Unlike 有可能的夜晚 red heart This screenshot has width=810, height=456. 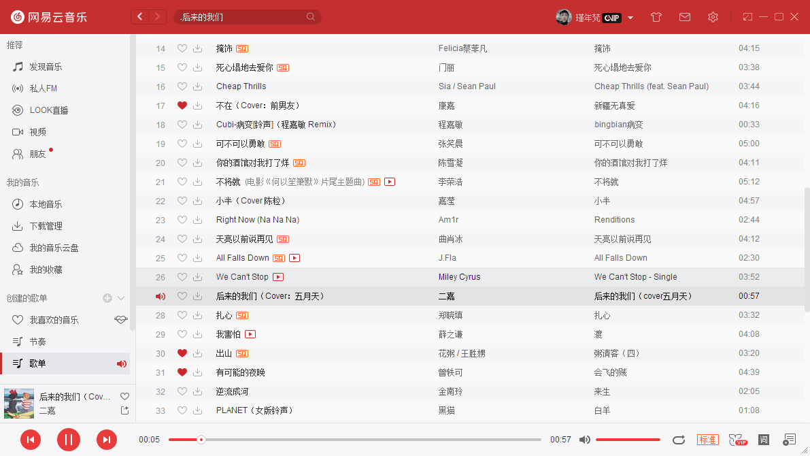pyautogui.click(x=182, y=372)
